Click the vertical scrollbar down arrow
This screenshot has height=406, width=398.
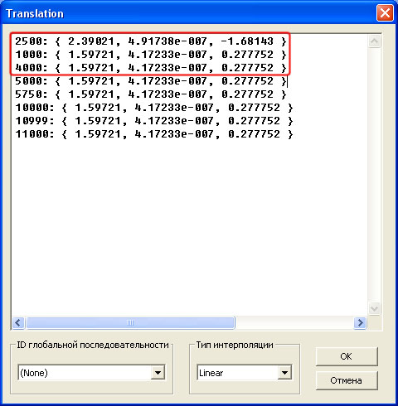click(374, 308)
